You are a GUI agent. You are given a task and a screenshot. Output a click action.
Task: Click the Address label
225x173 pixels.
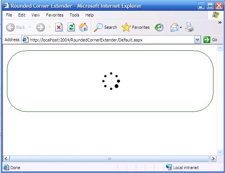pos(12,40)
